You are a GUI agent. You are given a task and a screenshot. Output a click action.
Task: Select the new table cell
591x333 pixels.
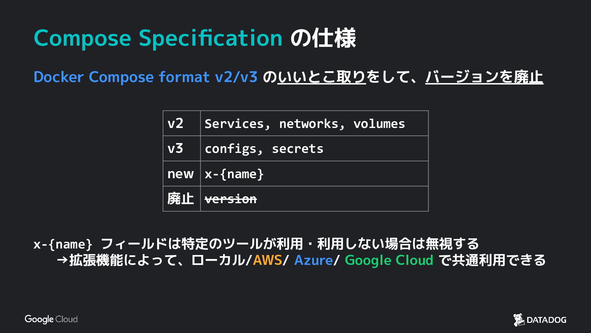(181, 174)
